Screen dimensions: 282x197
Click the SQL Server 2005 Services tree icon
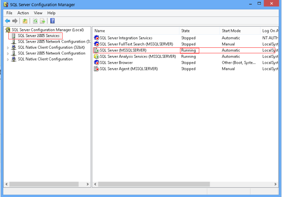[x=14, y=36]
